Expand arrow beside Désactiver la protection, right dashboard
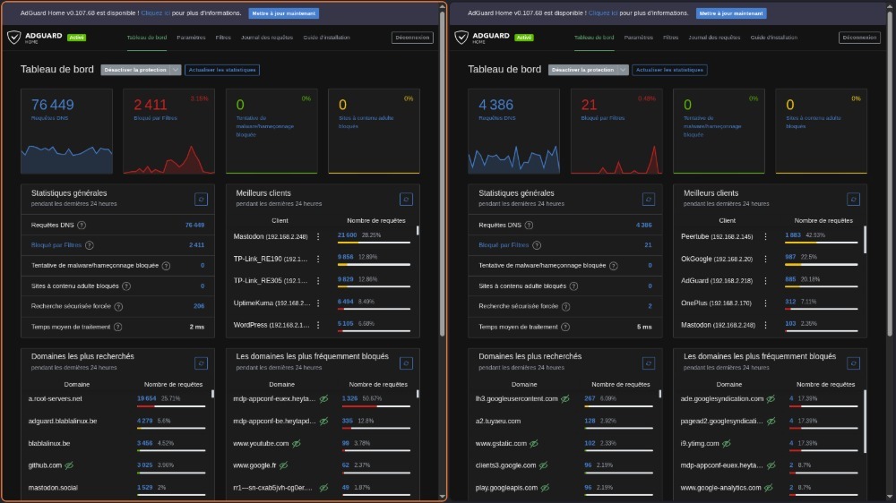Image resolution: width=896 pixels, height=503 pixels. tap(623, 70)
